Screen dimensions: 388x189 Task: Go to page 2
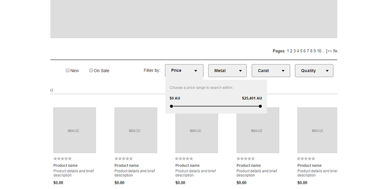tap(291, 51)
